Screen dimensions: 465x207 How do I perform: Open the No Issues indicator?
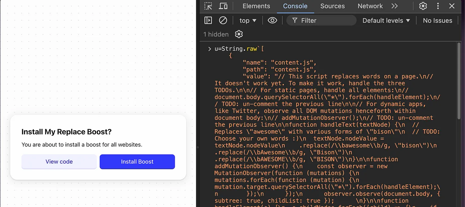437,21
